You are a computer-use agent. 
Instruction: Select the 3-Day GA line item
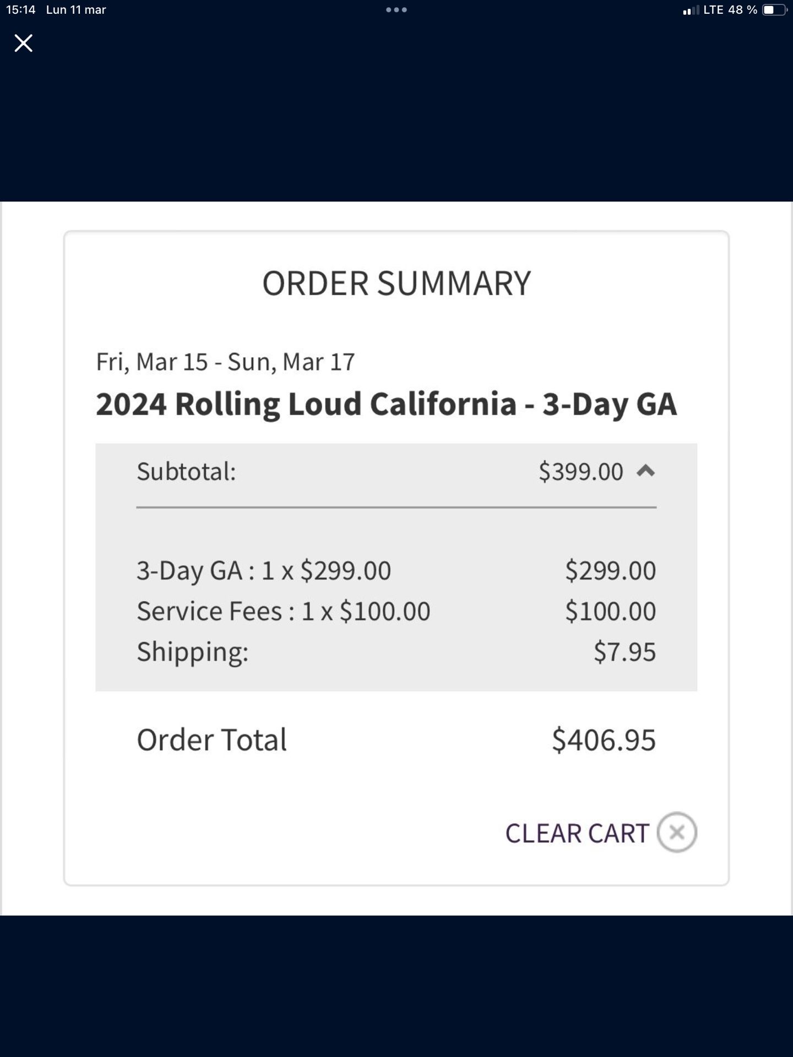(397, 570)
